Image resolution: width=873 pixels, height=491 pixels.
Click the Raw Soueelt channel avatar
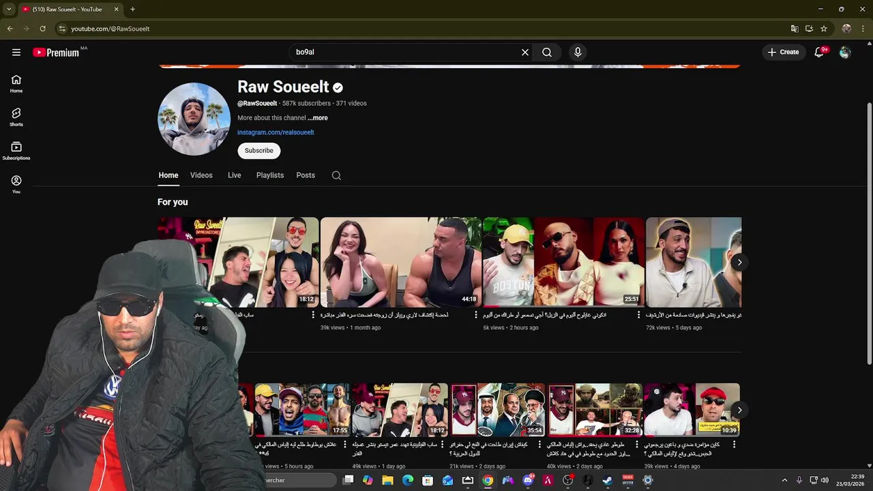click(x=194, y=119)
